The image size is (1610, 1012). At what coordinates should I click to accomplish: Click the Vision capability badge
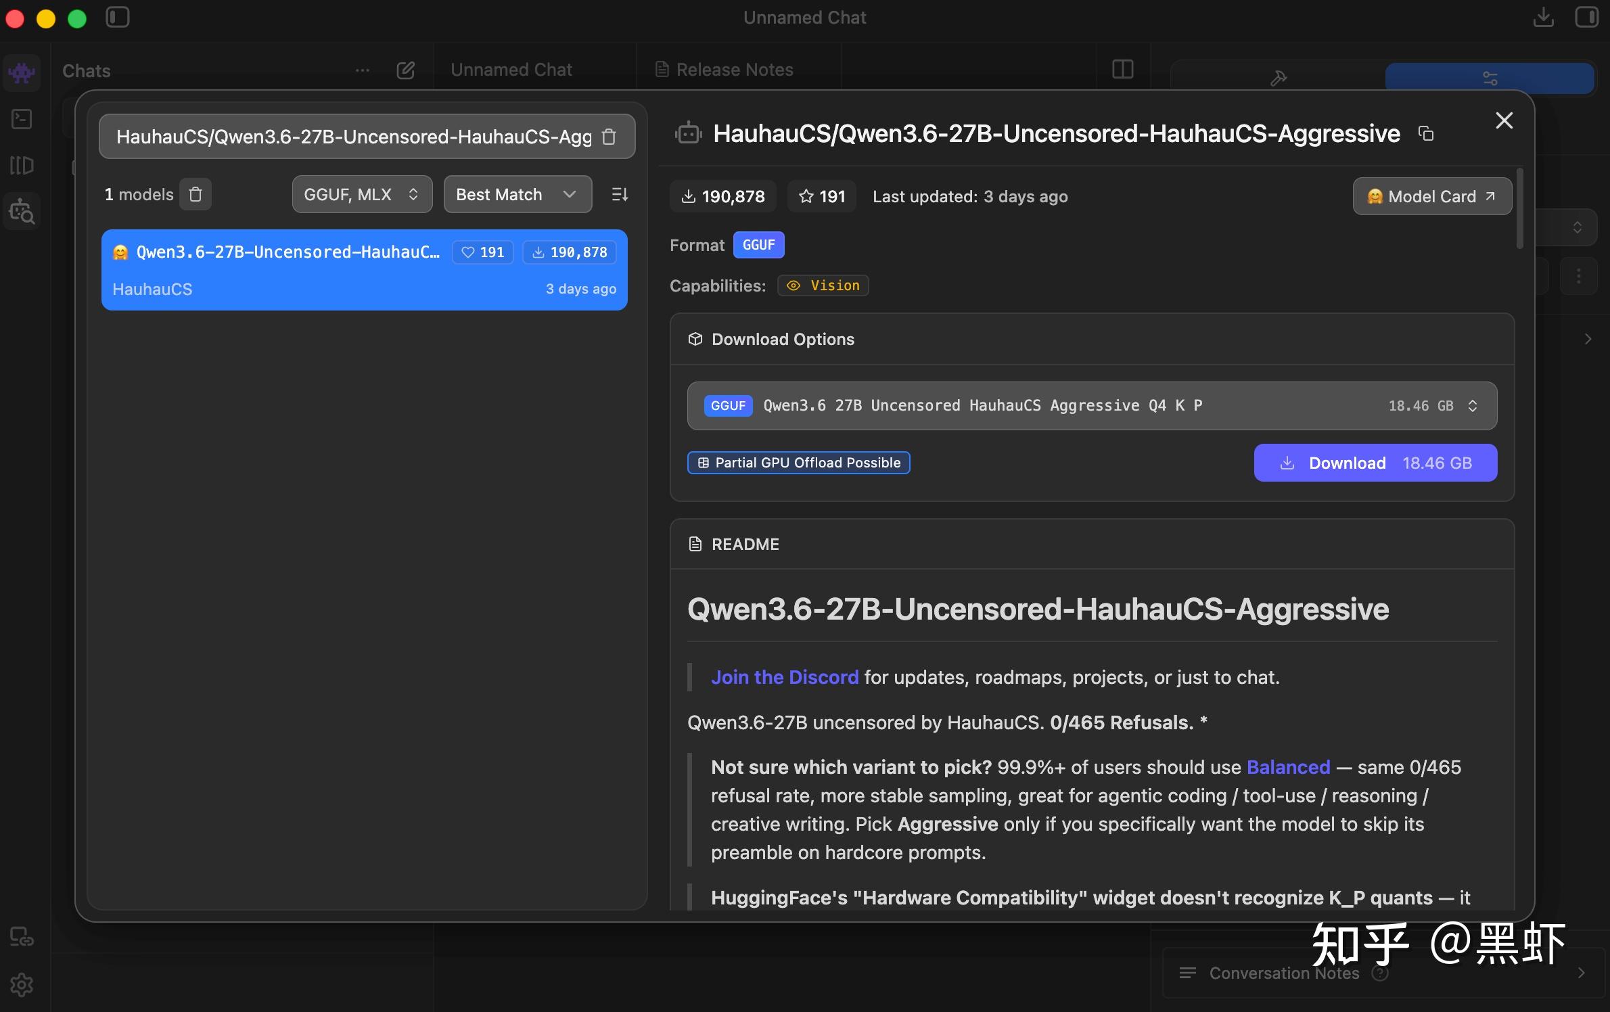click(823, 285)
